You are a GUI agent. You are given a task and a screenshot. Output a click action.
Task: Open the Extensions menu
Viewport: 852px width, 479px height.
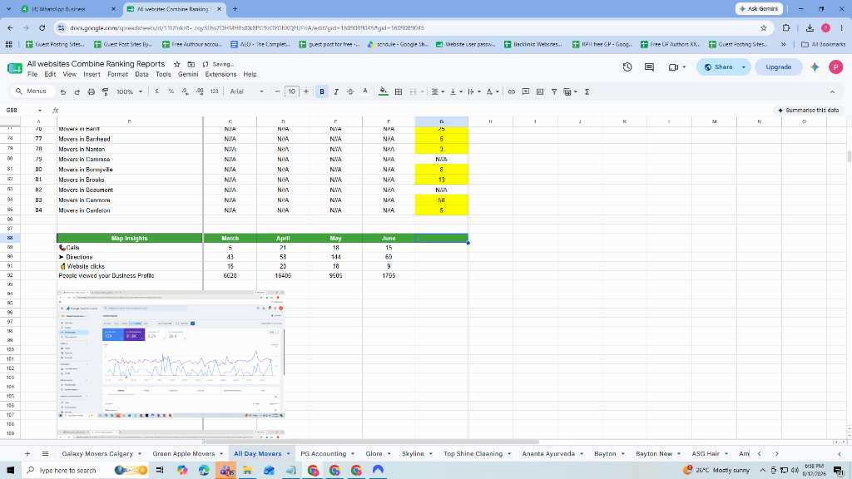point(220,74)
